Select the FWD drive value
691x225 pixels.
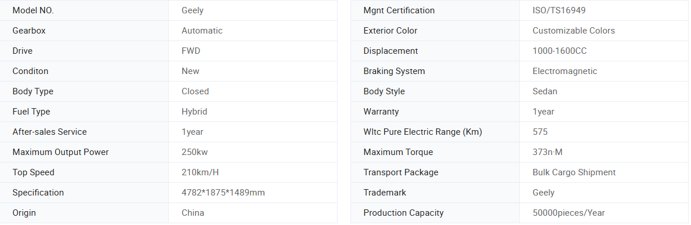click(x=191, y=51)
